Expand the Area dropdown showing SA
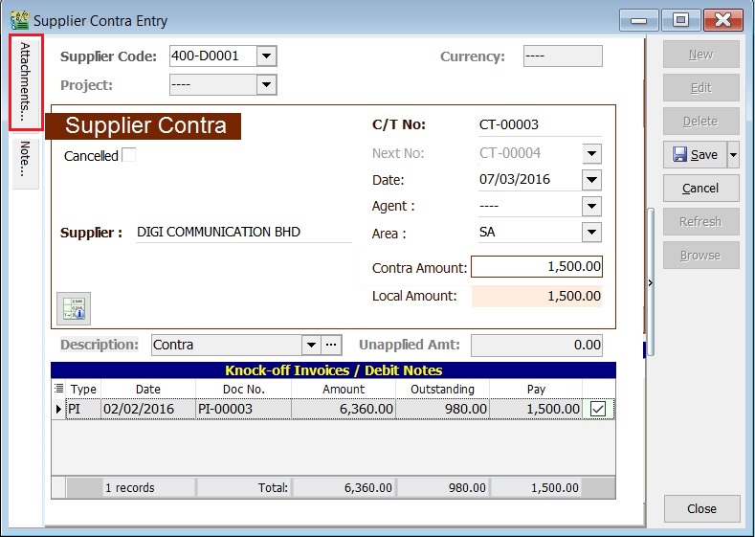The width and height of the screenshot is (755, 537). (x=591, y=233)
